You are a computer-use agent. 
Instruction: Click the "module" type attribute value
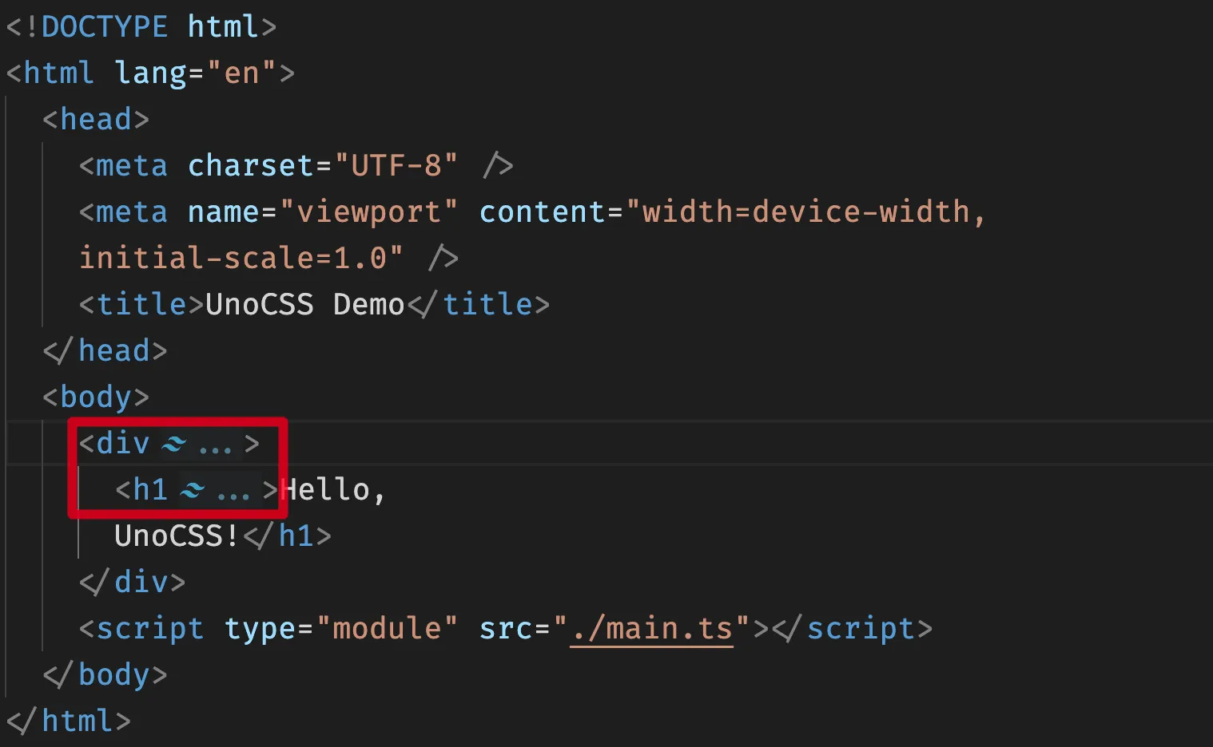(387, 629)
